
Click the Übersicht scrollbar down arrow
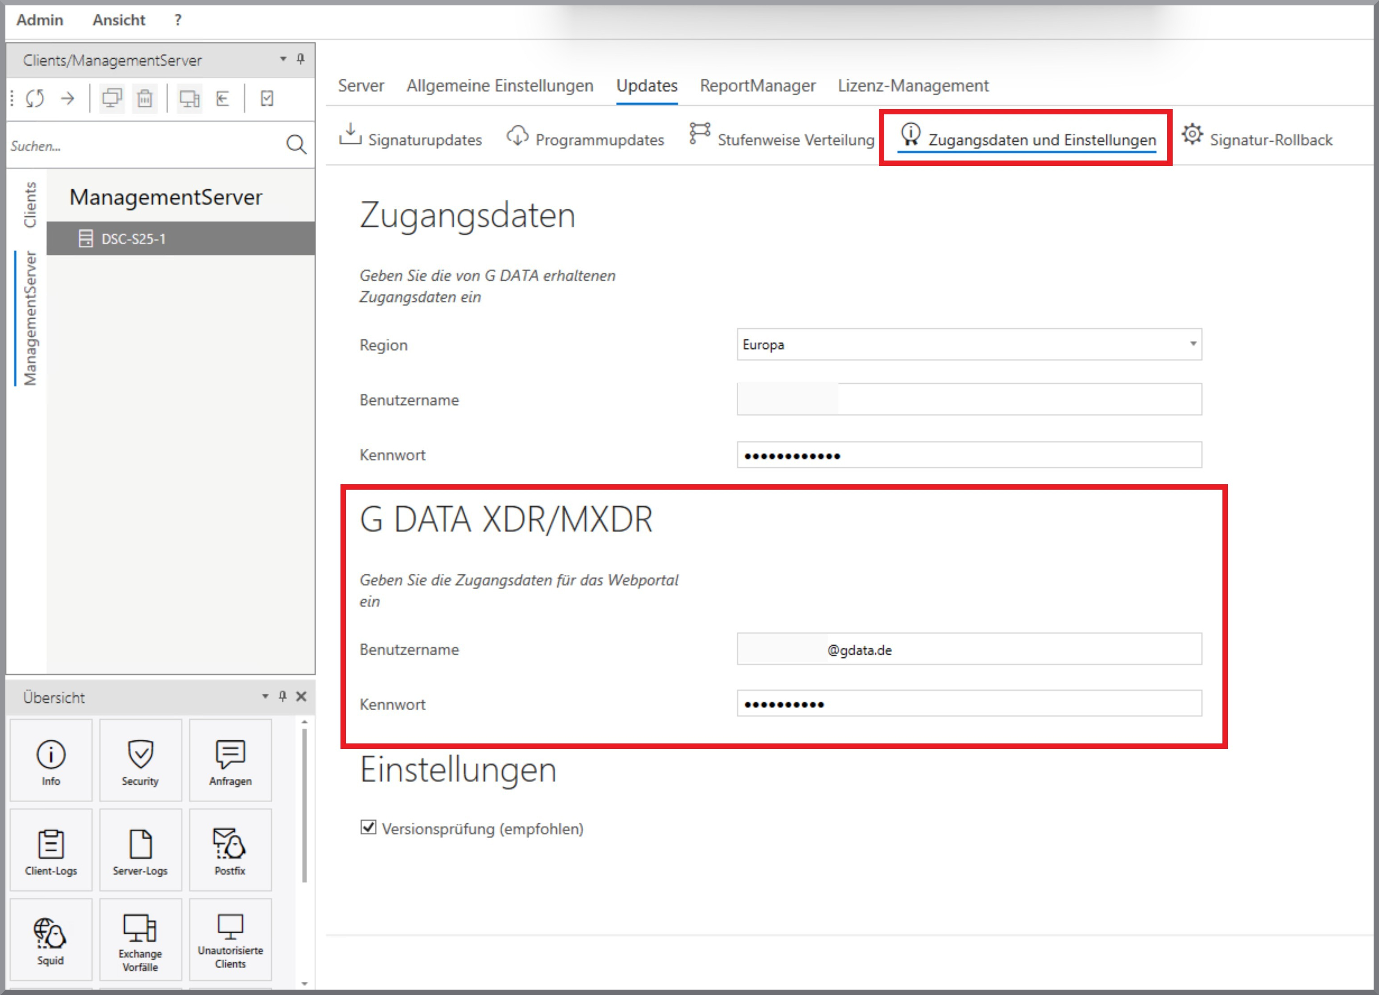point(305,983)
